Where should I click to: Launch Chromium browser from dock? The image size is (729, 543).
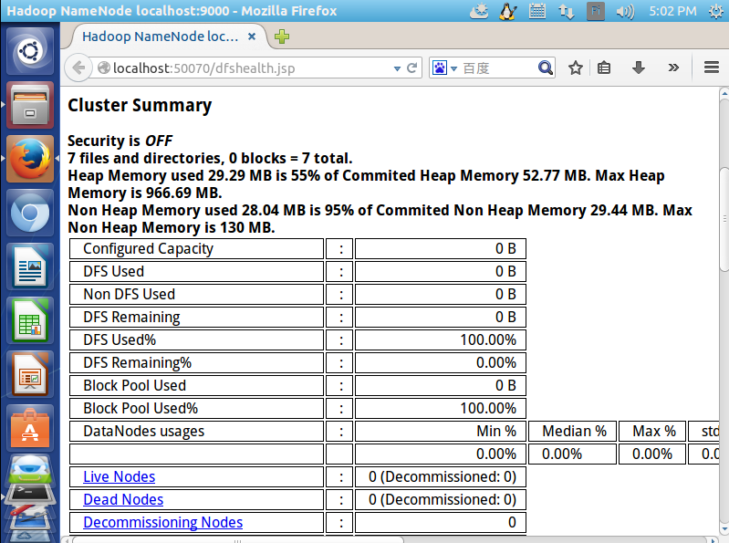pyautogui.click(x=30, y=213)
